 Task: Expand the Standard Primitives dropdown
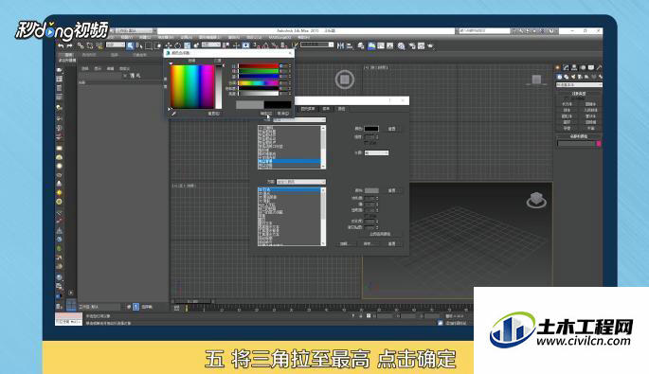[x=579, y=85]
